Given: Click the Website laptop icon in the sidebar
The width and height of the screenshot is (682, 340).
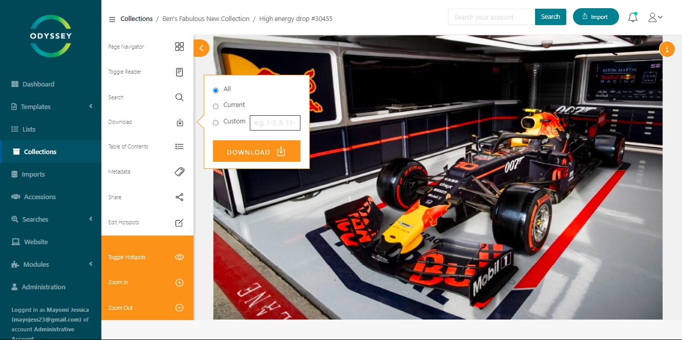Looking at the screenshot, I should pos(16,242).
